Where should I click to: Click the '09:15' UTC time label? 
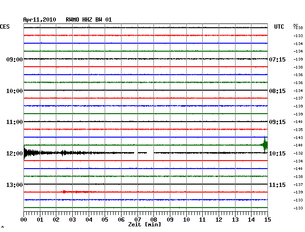tap(277, 122)
